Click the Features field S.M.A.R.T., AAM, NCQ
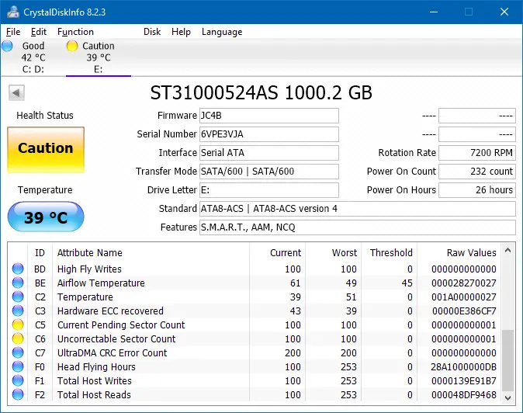Screen dimensions: 523x413 [358, 227]
